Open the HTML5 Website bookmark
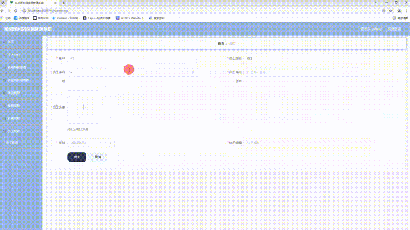This screenshot has width=410, height=230. point(131,18)
